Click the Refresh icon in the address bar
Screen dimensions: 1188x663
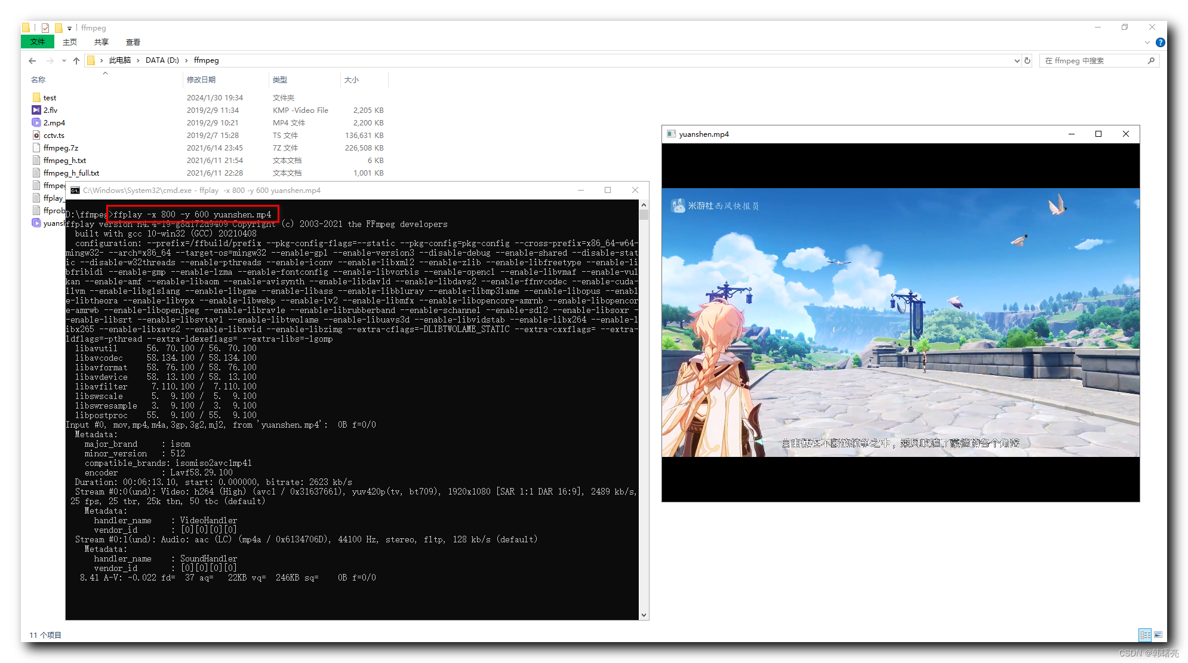pyautogui.click(x=1027, y=60)
